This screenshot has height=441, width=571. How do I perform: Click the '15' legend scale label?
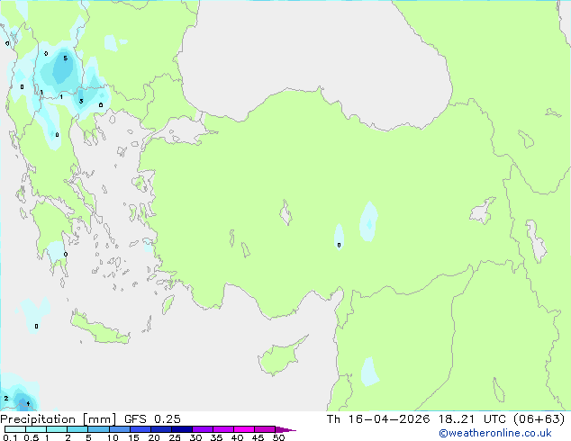pyautogui.click(x=133, y=437)
